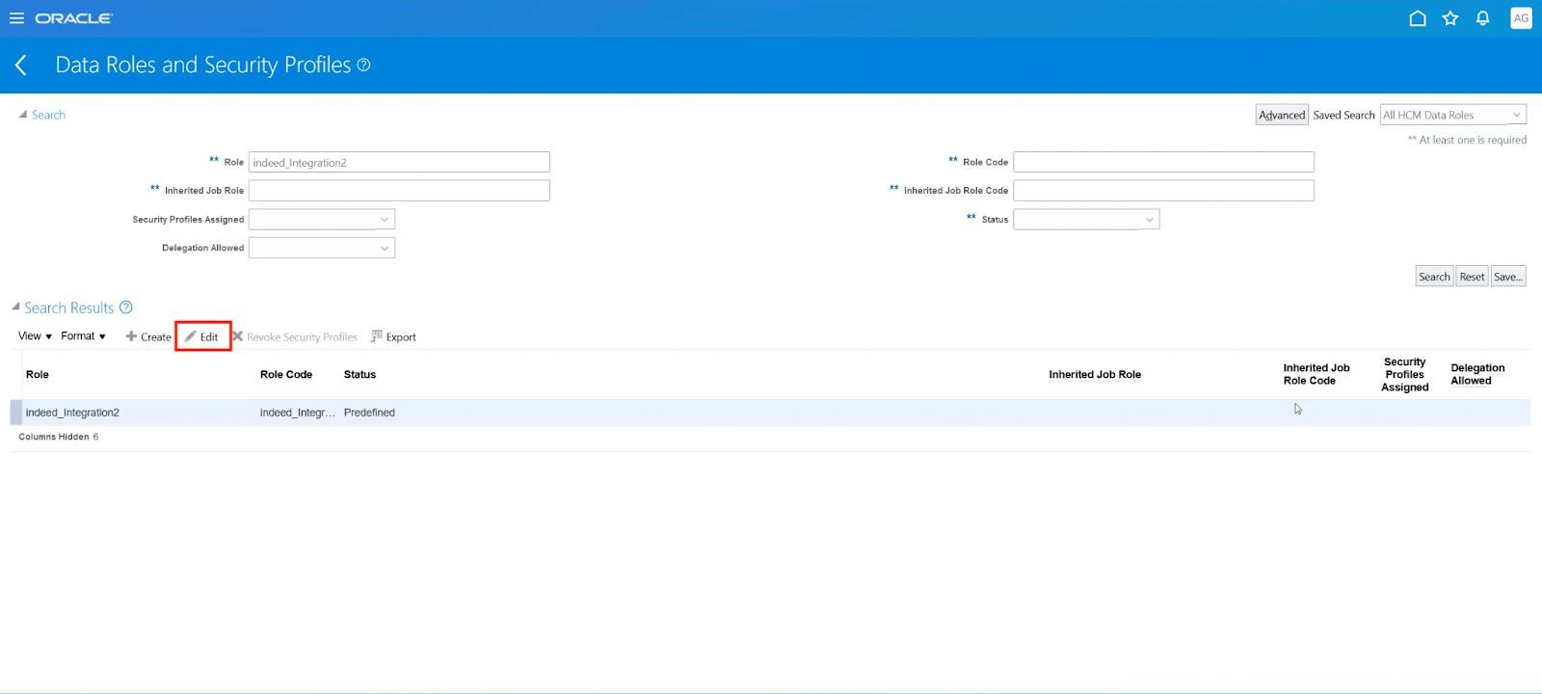Click Revoke Security Profiles
Screen dimensions: 1542x694
(295, 336)
